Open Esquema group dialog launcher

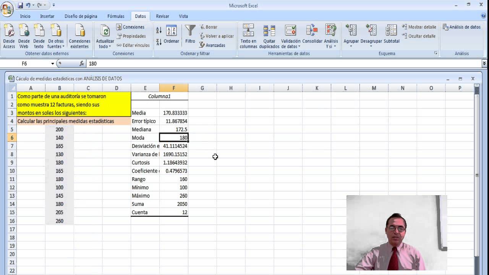point(436,53)
